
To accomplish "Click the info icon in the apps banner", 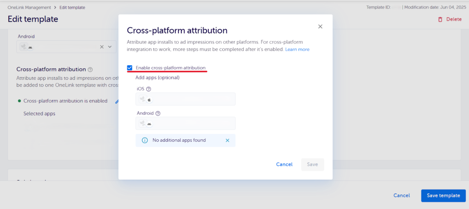I will 145,140.
